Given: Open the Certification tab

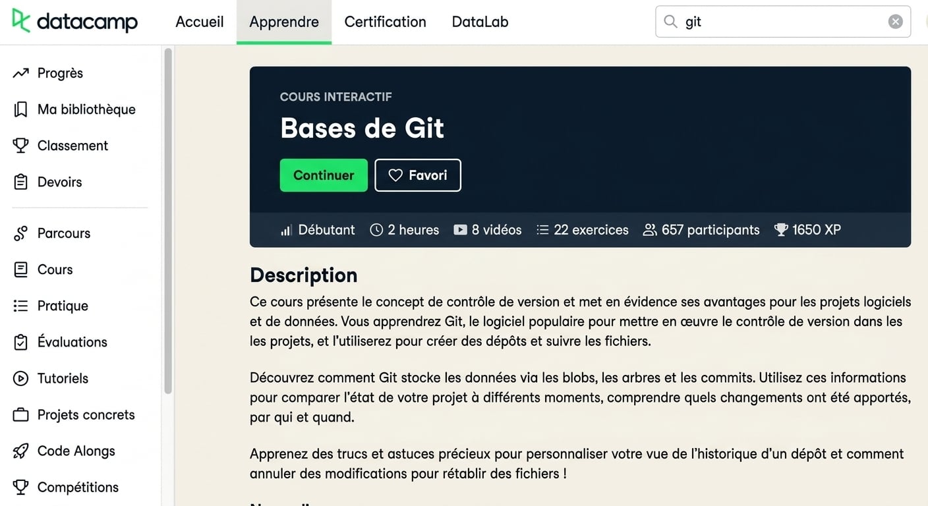Looking at the screenshot, I should [x=385, y=22].
